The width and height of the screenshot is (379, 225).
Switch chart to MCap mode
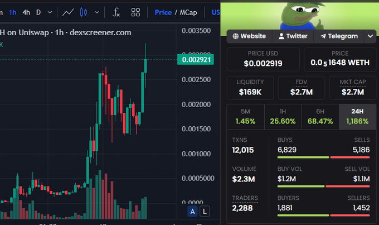[x=188, y=12]
